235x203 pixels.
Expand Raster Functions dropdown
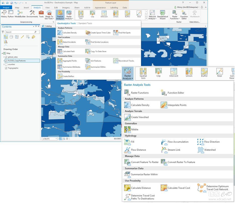(175, 15)
